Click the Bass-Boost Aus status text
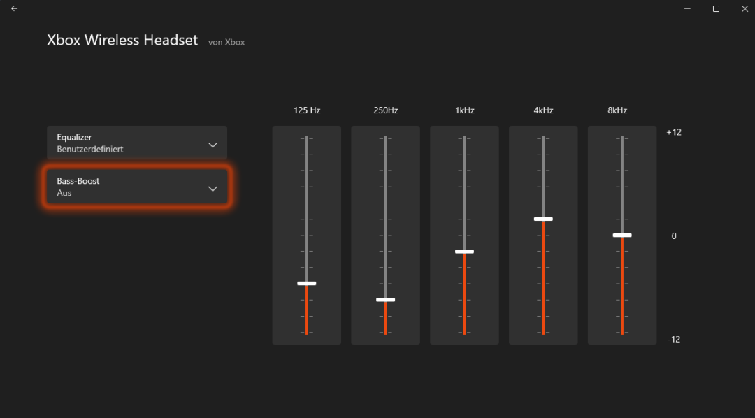 click(63, 193)
